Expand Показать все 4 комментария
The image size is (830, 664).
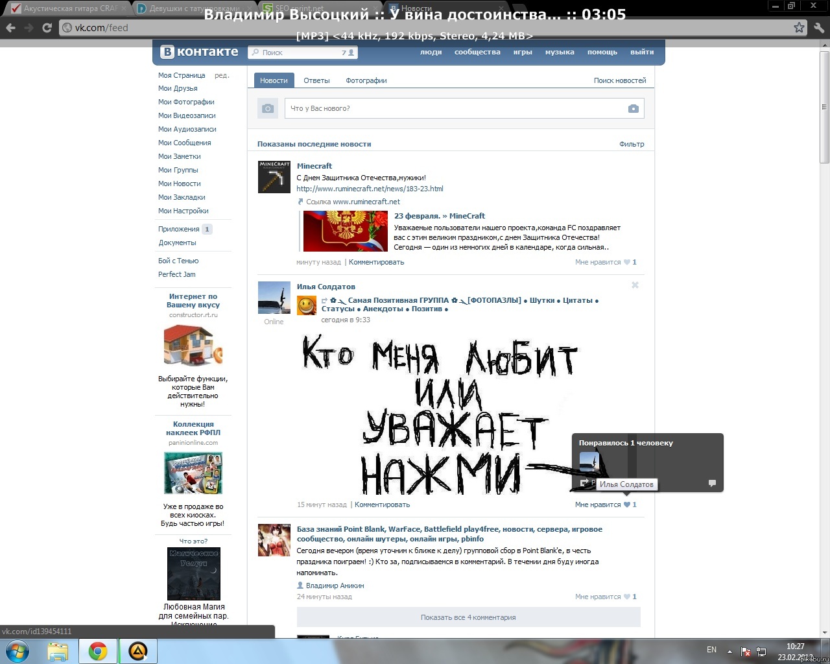(468, 617)
